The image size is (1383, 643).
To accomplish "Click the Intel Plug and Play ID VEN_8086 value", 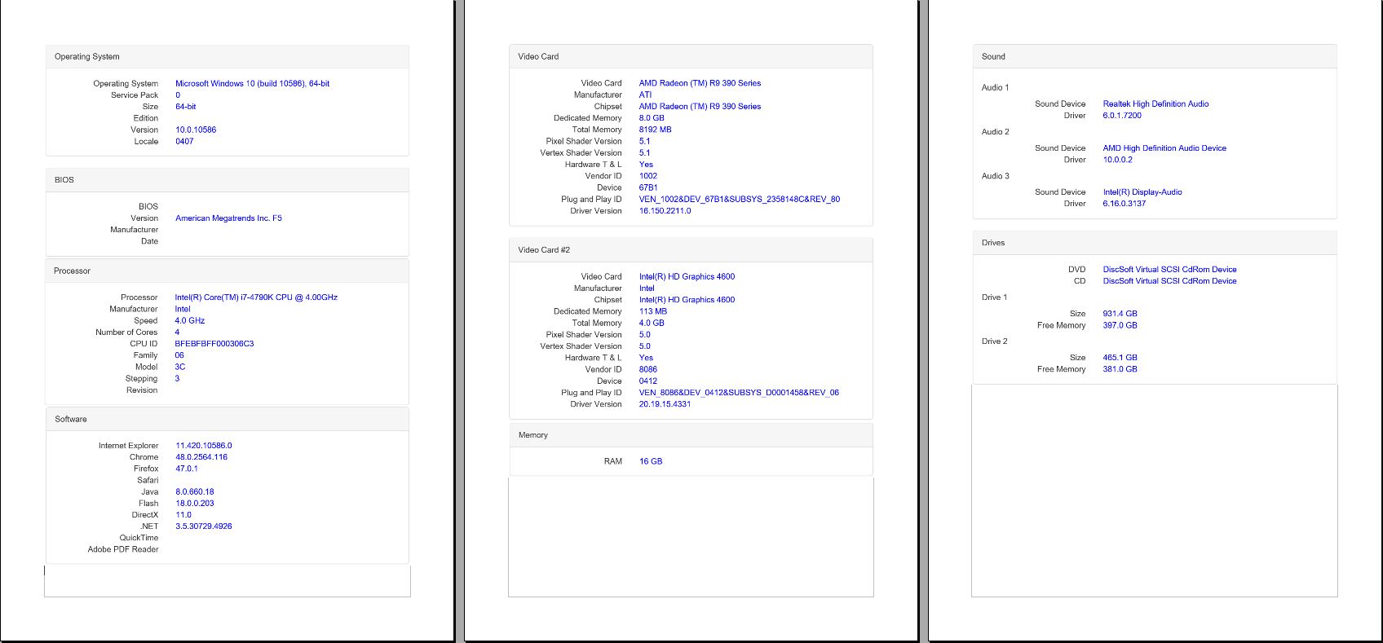I will 738,393.
